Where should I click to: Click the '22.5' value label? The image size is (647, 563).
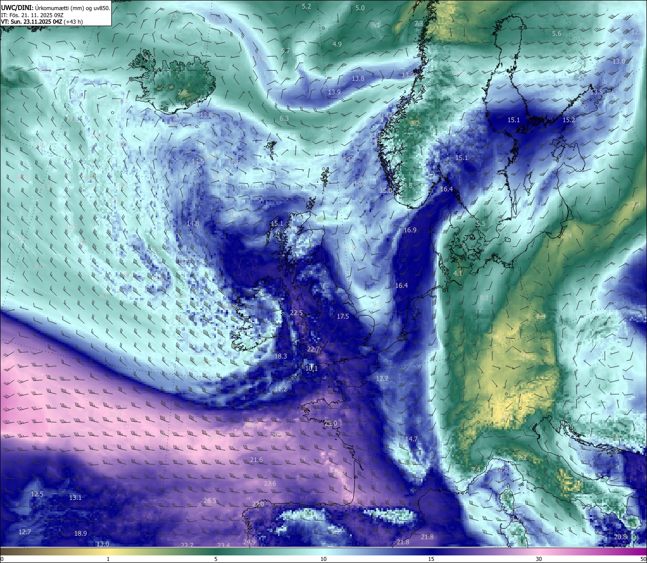coord(296,313)
